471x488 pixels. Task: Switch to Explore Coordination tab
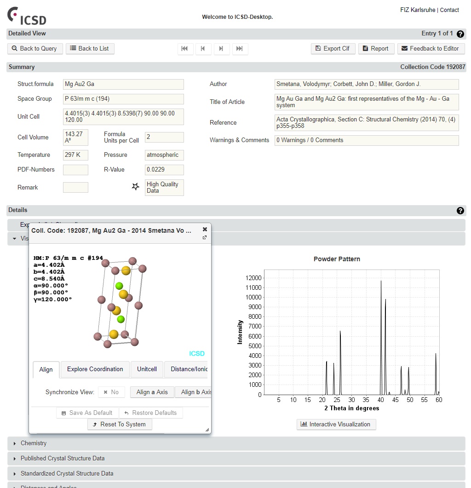click(95, 369)
